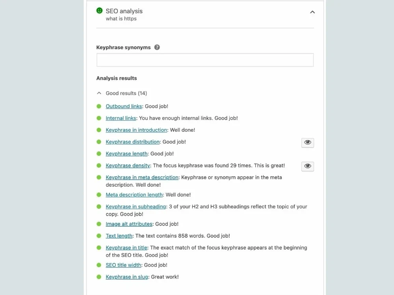Toggle eye highlight for Keyphrase distribution
The image size is (394, 295).
(308, 142)
